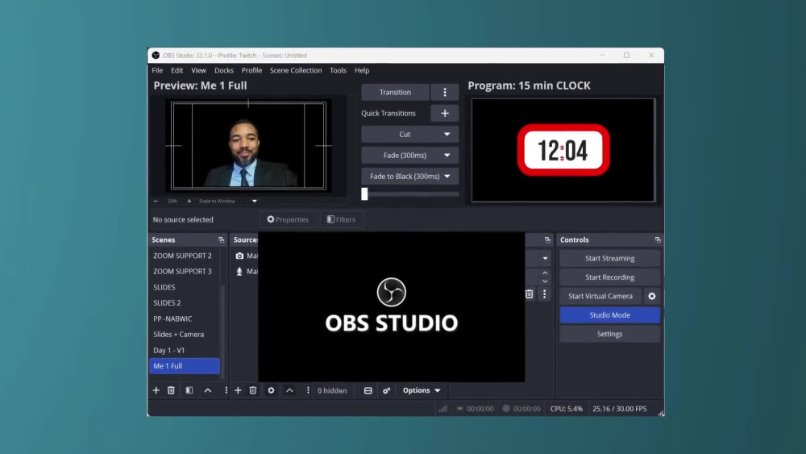The height and width of the screenshot is (454, 806).
Task: Toggle mixer layout icon beside 0 hidden
Action: pos(368,391)
